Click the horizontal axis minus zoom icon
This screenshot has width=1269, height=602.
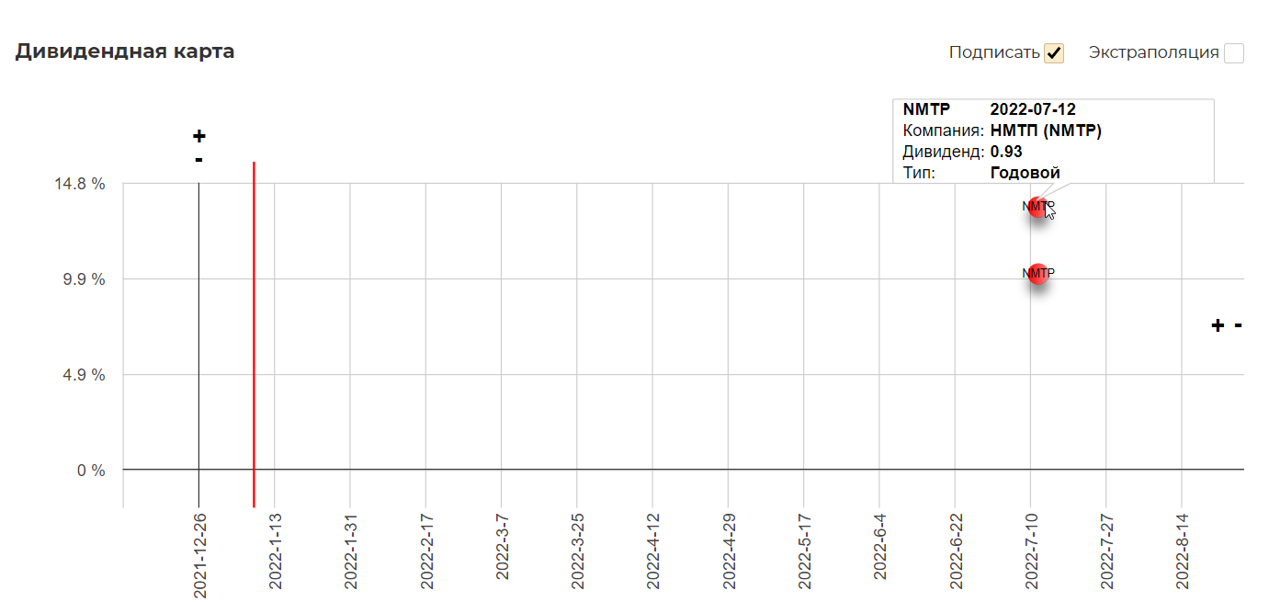point(1239,324)
